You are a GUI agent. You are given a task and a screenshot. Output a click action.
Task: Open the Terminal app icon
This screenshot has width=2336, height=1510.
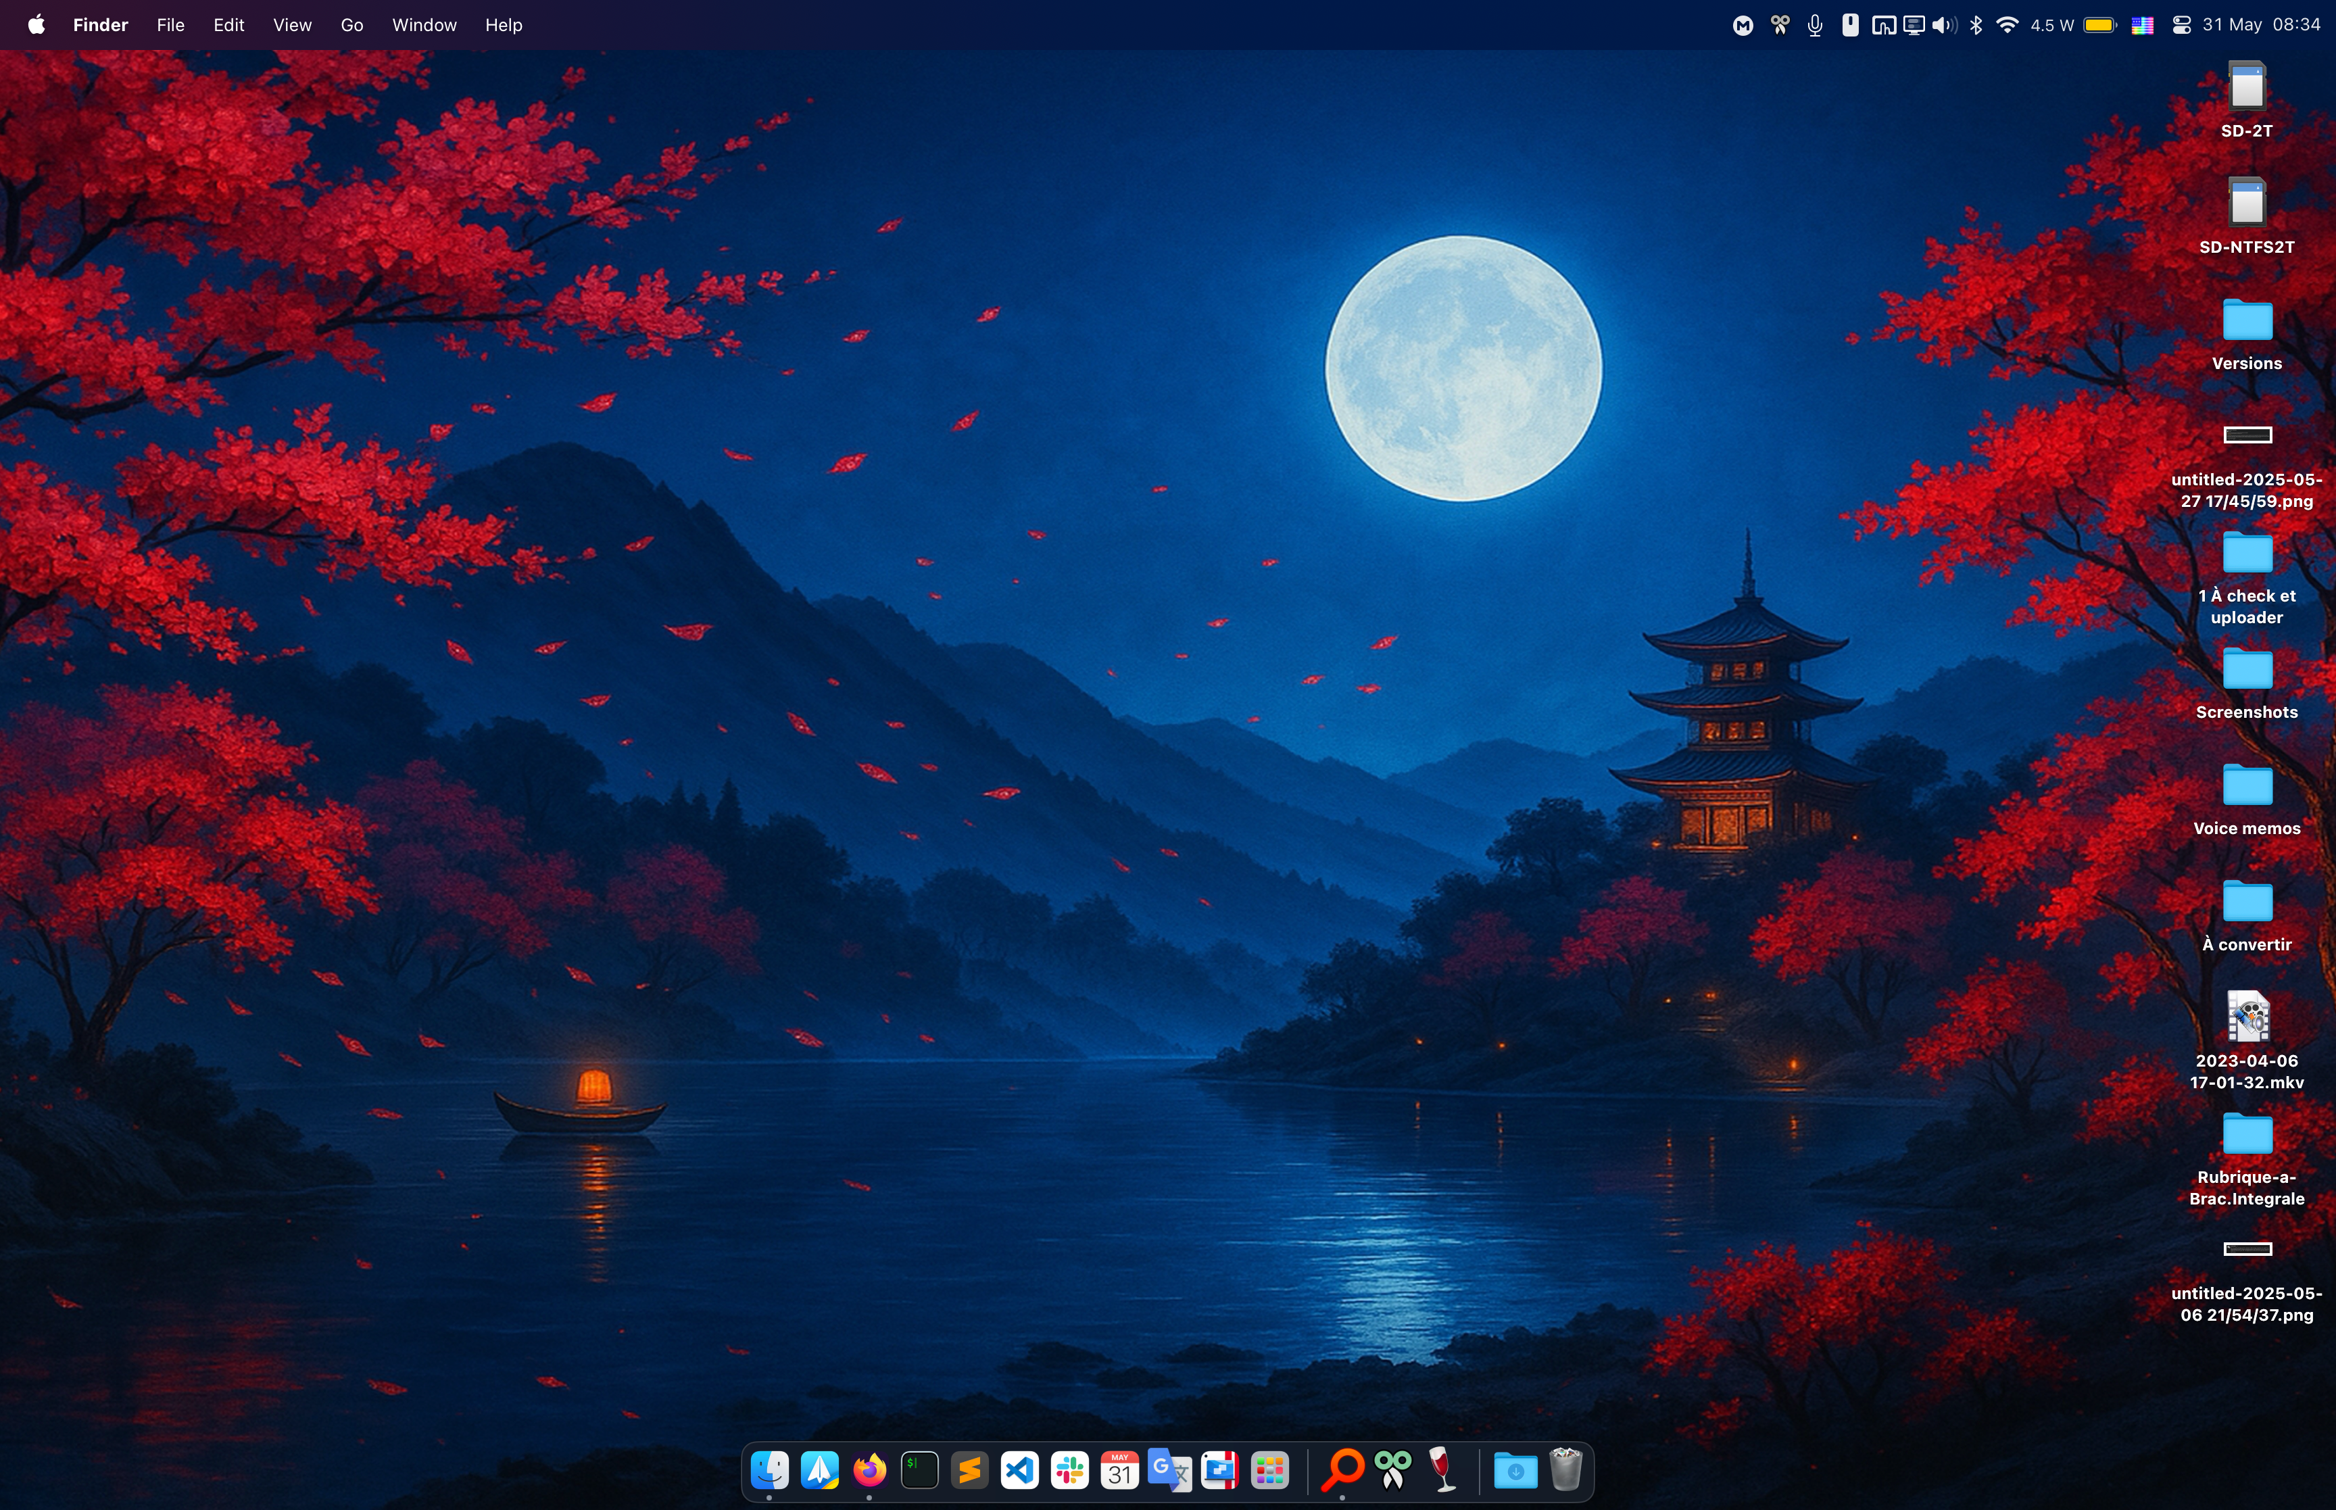coord(919,1470)
